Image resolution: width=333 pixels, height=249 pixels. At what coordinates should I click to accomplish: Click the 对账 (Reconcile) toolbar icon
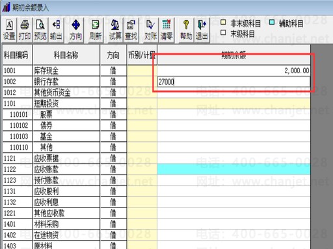(x=151, y=30)
